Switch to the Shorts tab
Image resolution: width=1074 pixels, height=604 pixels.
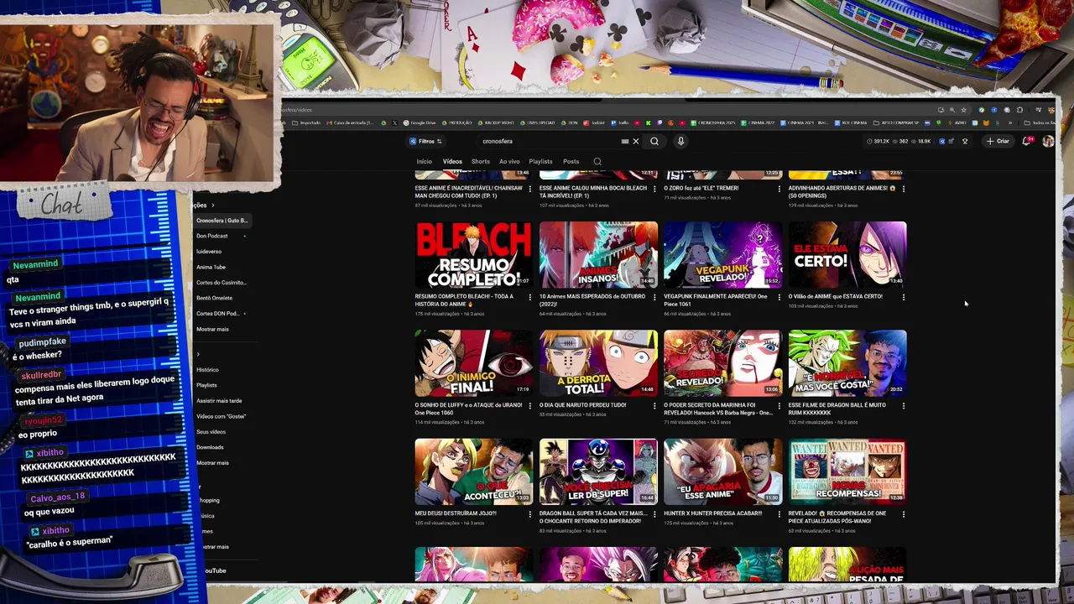pyautogui.click(x=481, y=161)
